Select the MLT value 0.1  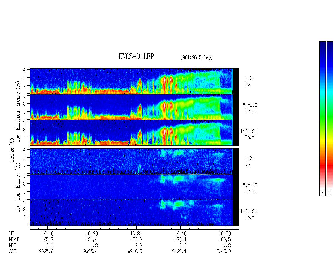pyautogui.click(x=50, y=246)
